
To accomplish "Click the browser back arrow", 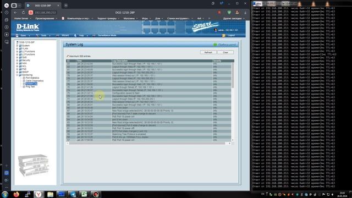I will coord(15,13).
